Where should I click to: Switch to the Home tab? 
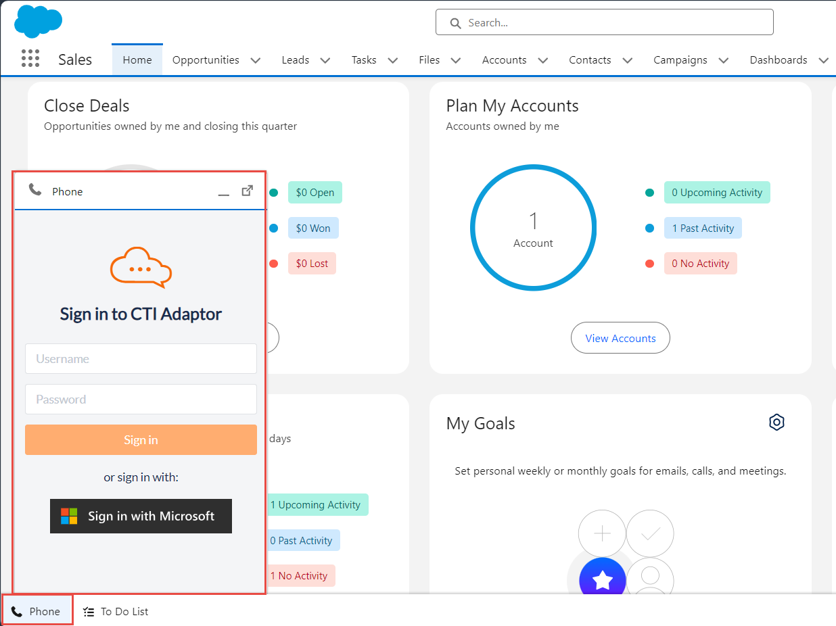pyautogui.click(x=137, y=59)
